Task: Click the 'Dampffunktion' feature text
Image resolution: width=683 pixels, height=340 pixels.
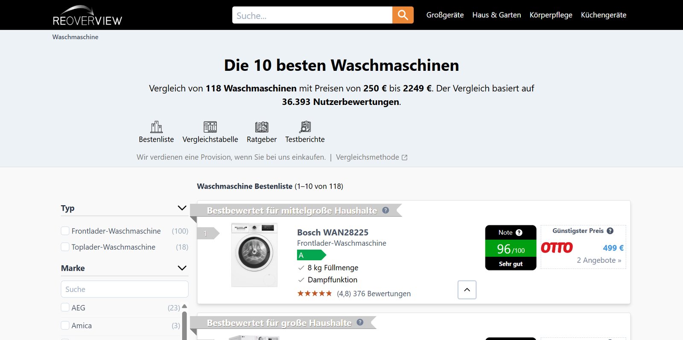Action: tap(332, 280)
